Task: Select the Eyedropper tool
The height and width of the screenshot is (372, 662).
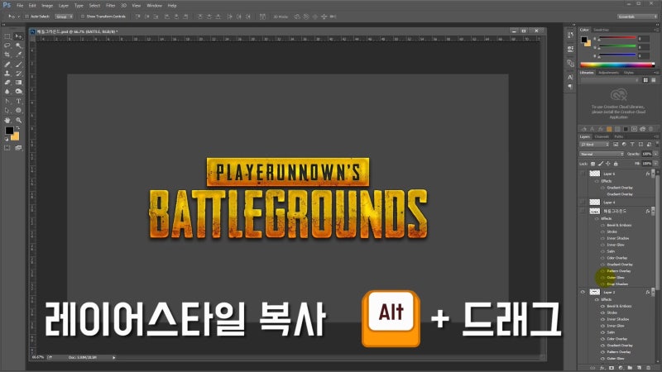Action: click(x=18, y=55)
